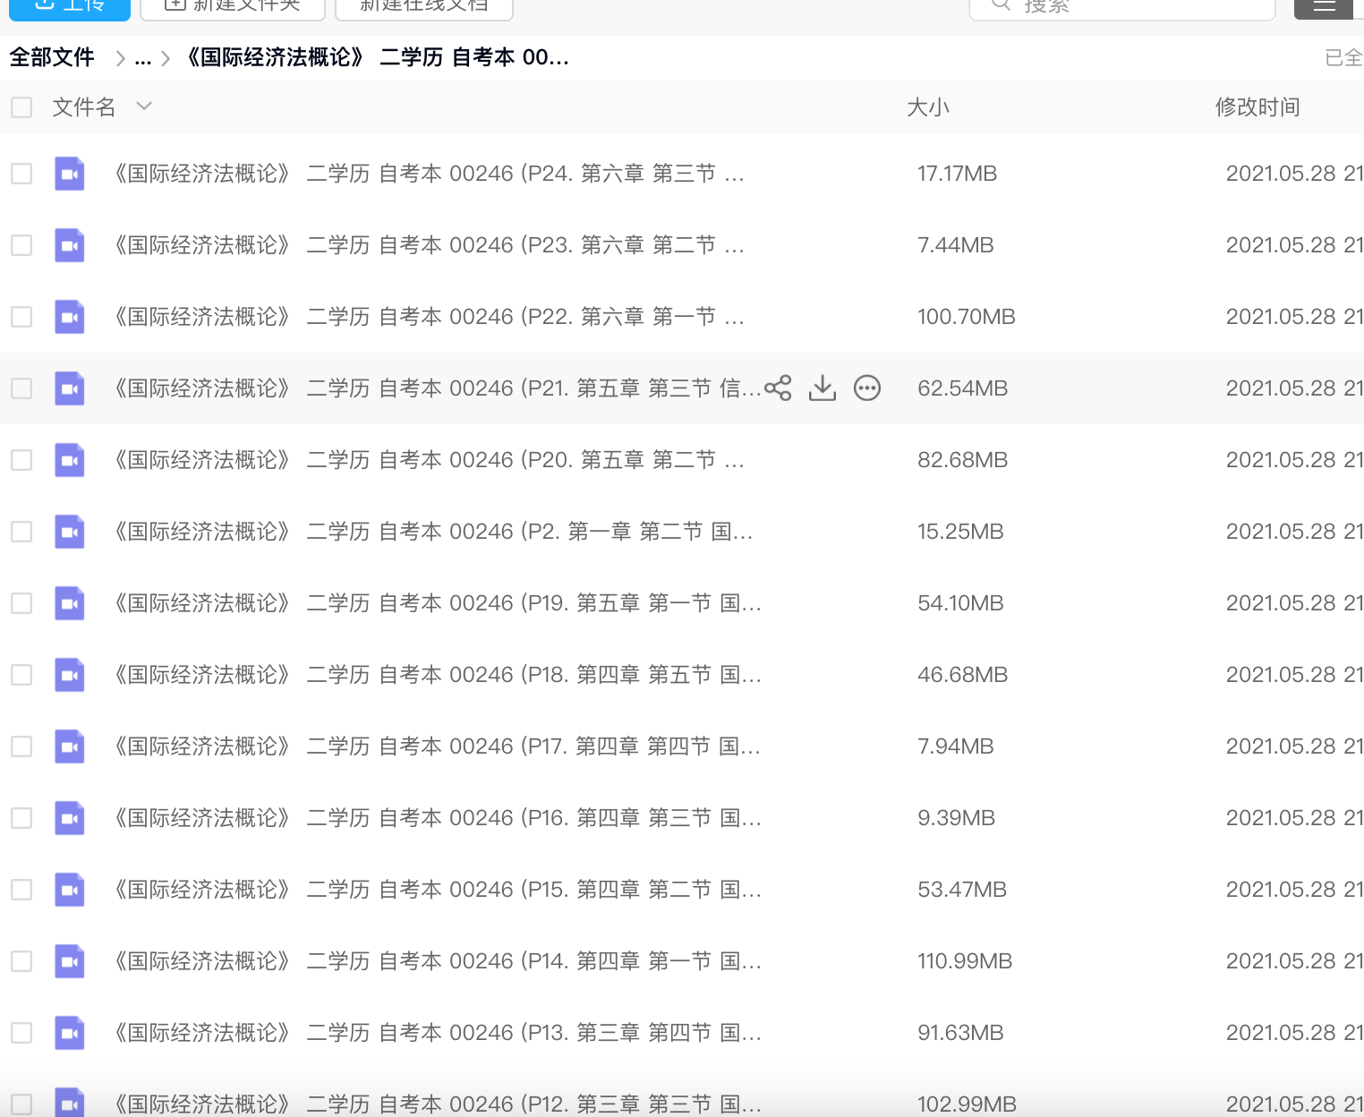Click the video icon of the P19 file
The height and width of the screenshot is (1117, 1364).
pos(70,603)
